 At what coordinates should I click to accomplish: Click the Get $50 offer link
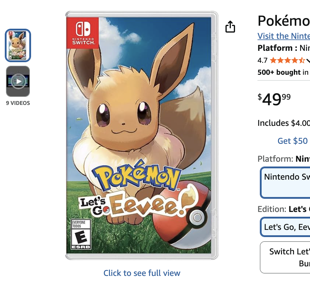[293, 141]
